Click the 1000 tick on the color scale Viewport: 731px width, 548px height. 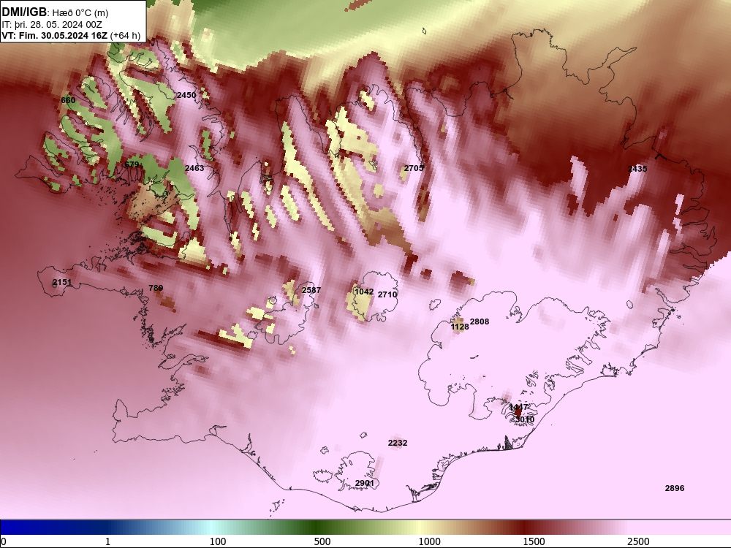(x=429, y=541)
